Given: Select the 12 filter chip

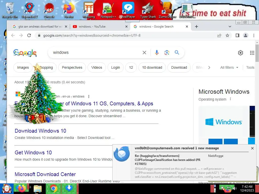Looking at the screenshot, I should (x=131, y=67).
